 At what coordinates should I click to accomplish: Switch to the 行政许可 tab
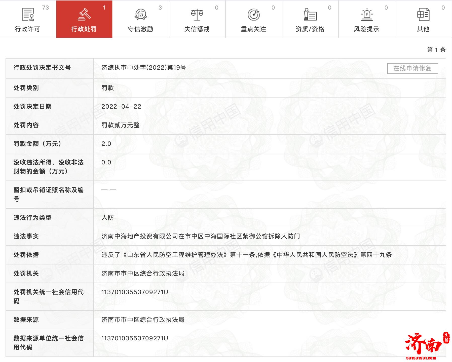(28, 29)
